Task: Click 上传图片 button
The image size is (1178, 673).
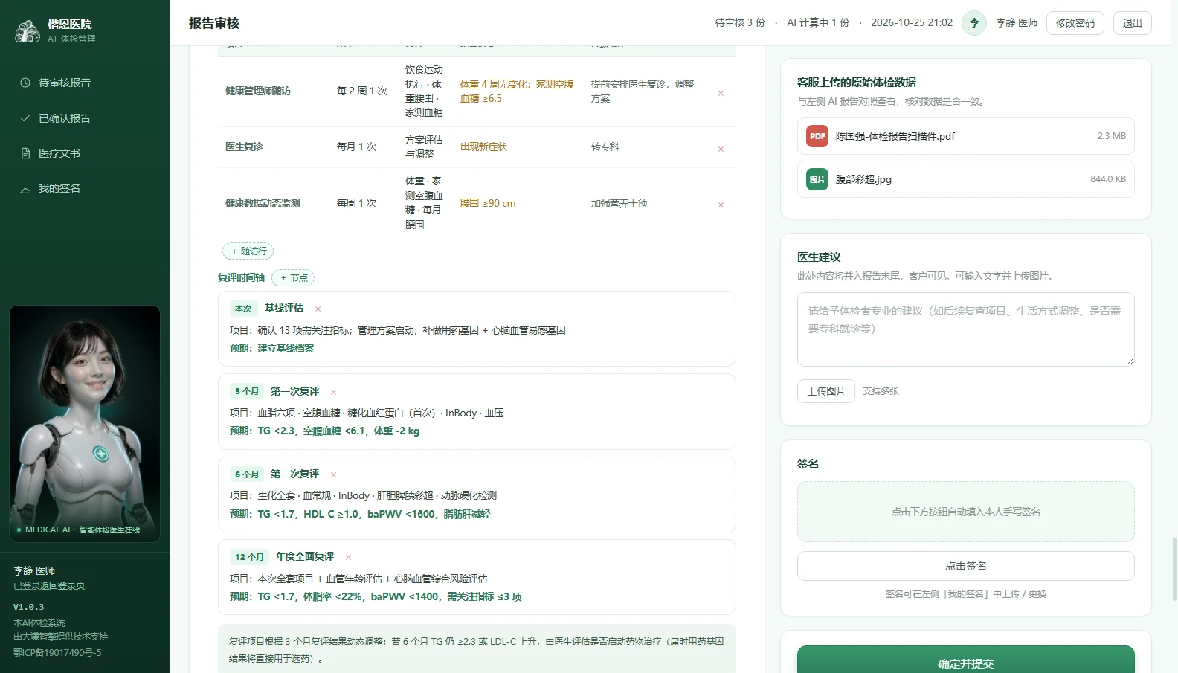Action: (x=826, y=391)
